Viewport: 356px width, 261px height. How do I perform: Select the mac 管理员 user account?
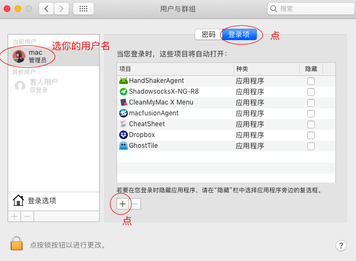coord(35,56)
